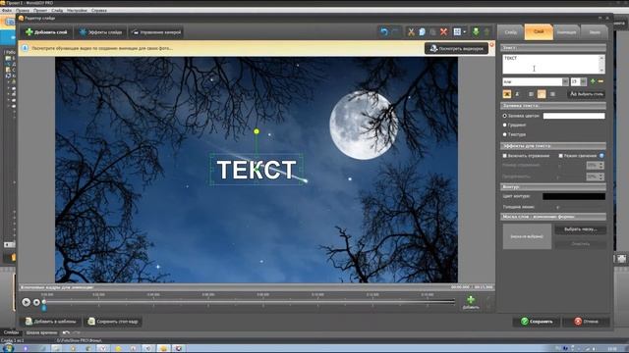
Task: Click Посмотреть видеоурок button
Action: (456, 48)
